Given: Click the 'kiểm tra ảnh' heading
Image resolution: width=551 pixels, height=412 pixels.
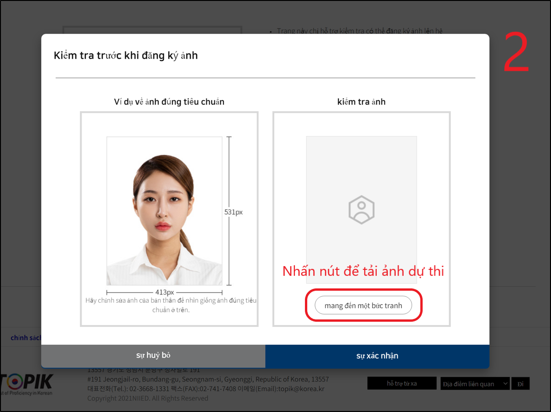Looking at the screenshot, I should pyautogui.click(x=361, y=102).
